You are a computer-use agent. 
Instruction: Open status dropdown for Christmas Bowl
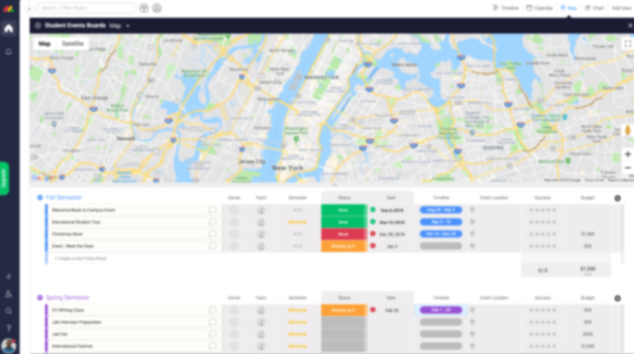point(344,234)
